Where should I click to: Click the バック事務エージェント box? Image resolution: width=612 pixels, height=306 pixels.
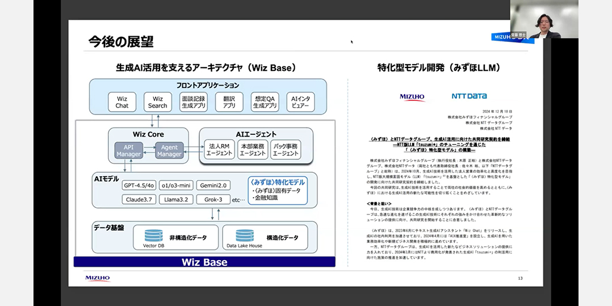pyautogui.click(x=286, y=150)
